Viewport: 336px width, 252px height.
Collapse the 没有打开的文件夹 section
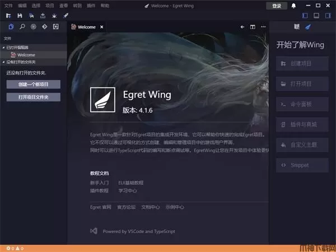pos(34,62)
